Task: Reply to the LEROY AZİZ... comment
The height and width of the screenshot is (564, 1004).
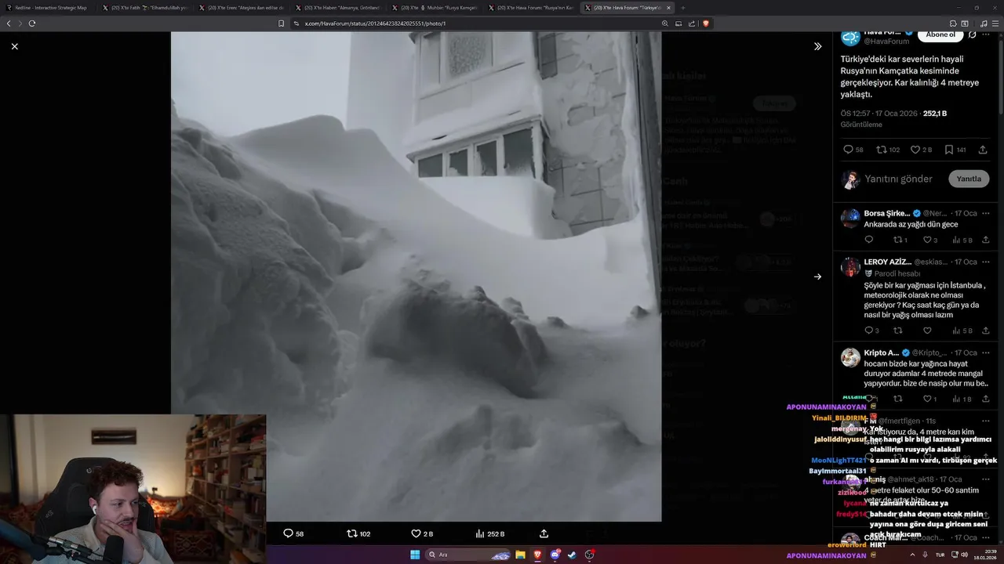Action: (868, 331)
